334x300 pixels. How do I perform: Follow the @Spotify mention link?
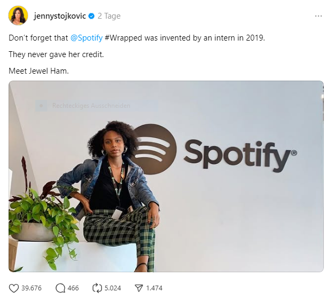[x=87, y=38]
